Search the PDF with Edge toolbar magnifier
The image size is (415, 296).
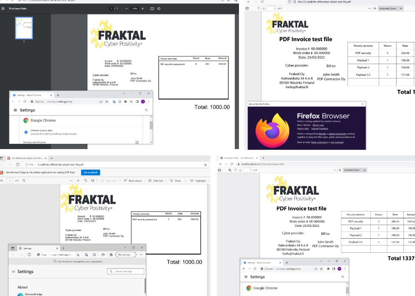[x=24, y=180]
